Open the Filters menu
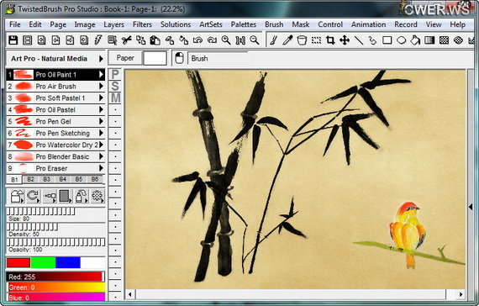This screenshot has height=306, width=479. click(142, 24)
